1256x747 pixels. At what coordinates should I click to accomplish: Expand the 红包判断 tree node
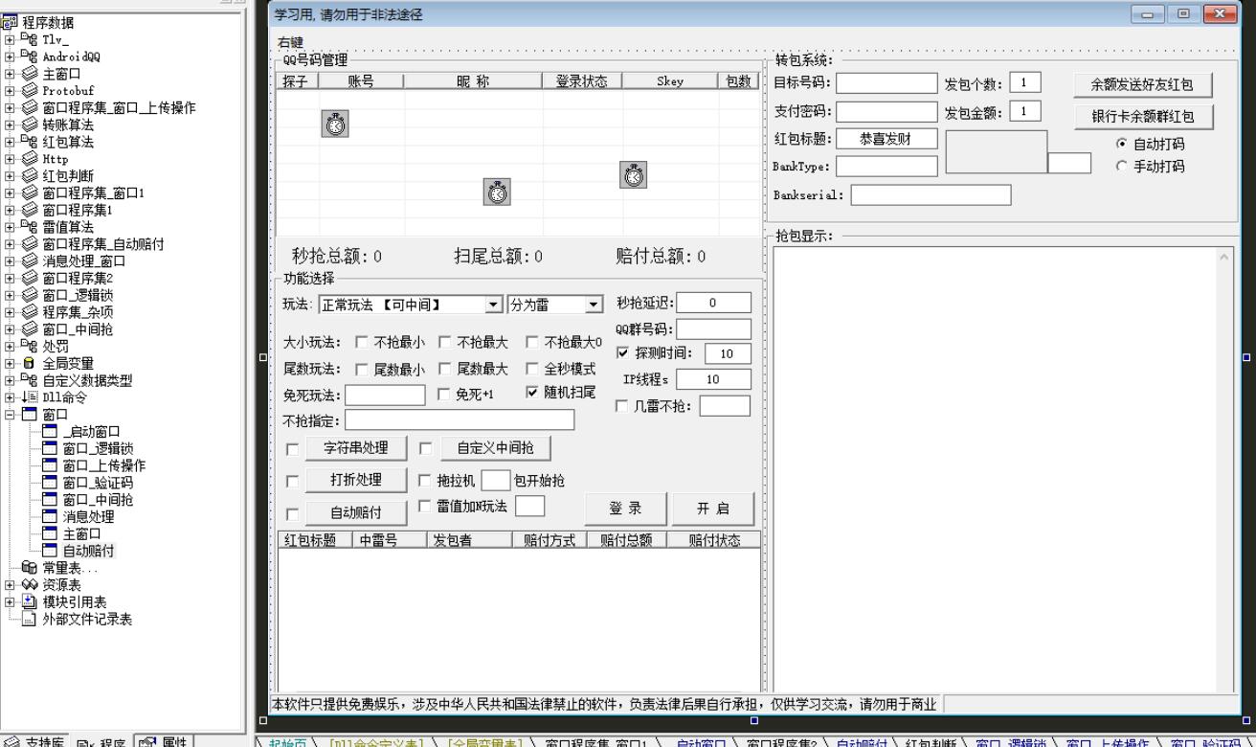11,176
